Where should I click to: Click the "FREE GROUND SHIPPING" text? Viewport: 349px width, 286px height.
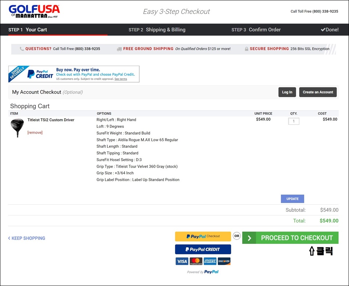(x=148, y=49)
